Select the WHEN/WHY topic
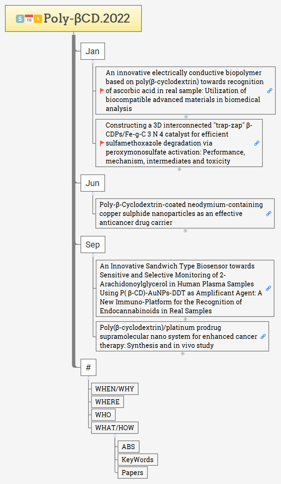281x484 pixels. pos(114,389)
